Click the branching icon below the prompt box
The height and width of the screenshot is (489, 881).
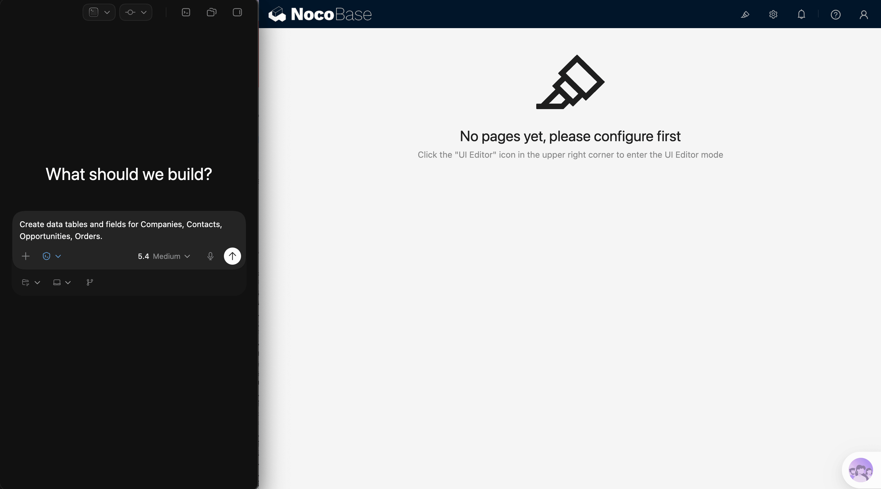(x=89, y=282)
